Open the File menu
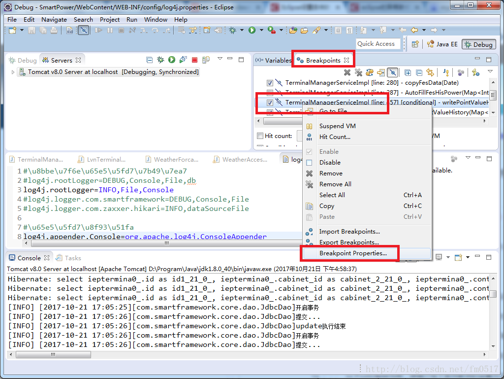Viewport: 504px width, 379px height. click(x=12, y=20)
